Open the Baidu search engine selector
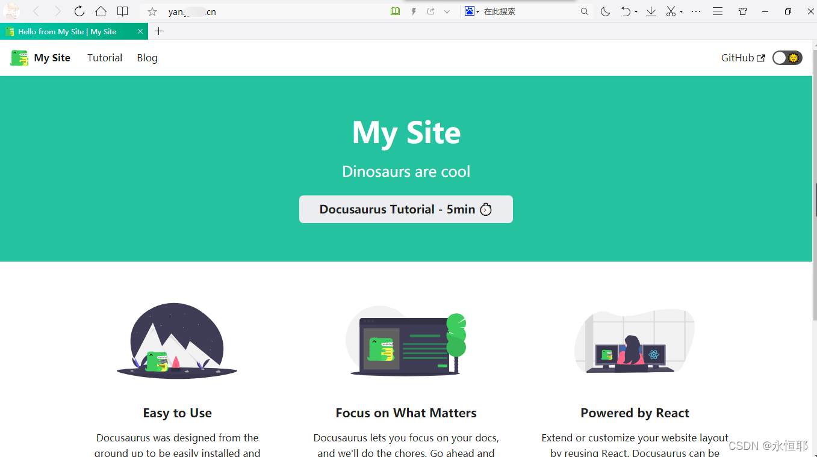The height and width of the screenshot is (457, 817). [471, 11]
